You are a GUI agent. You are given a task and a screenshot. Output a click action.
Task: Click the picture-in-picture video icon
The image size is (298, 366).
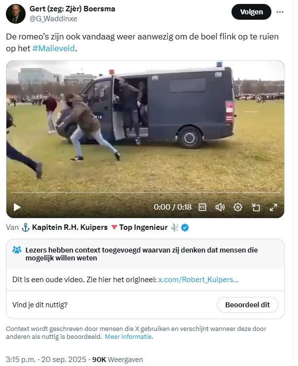coord(256,207)
